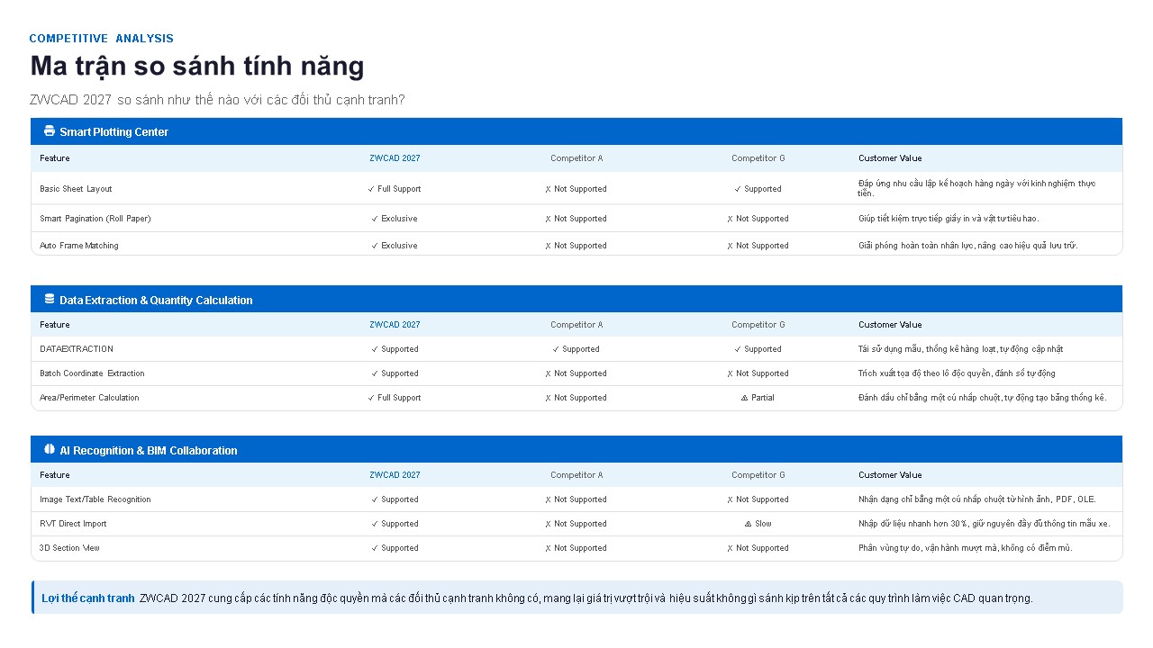The image size is (1153, 648).
Task: Select the "Batch Coordinate Extraction" feature cell
Action: pos(92,373)
